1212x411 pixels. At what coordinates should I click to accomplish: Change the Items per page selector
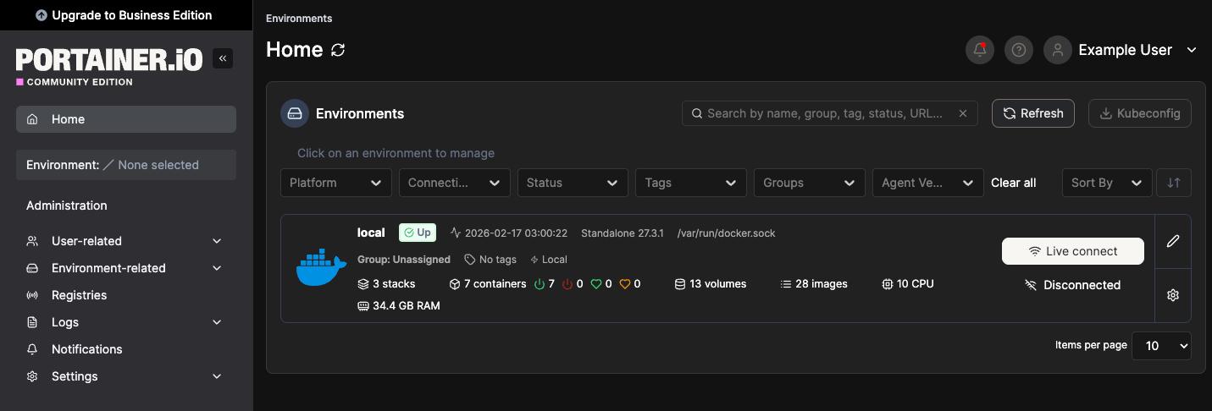[1161, 346]
